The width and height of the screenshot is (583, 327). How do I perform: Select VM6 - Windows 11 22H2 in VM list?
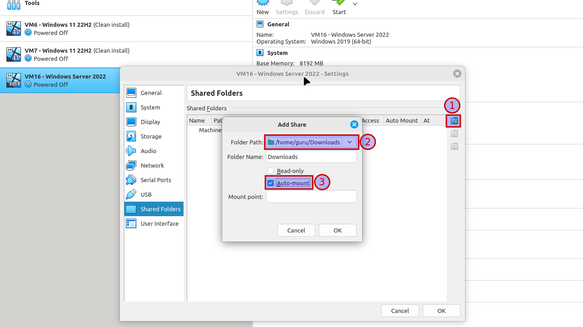(126, 29)
